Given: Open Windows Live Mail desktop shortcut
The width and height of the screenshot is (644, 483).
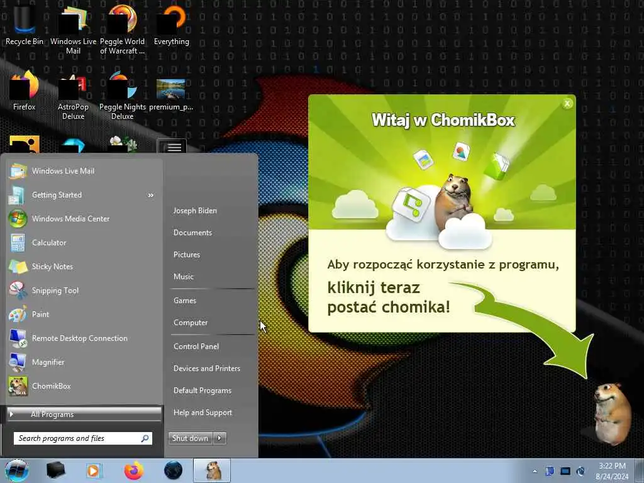Looking at the screenshot, I should coord(73,29).
